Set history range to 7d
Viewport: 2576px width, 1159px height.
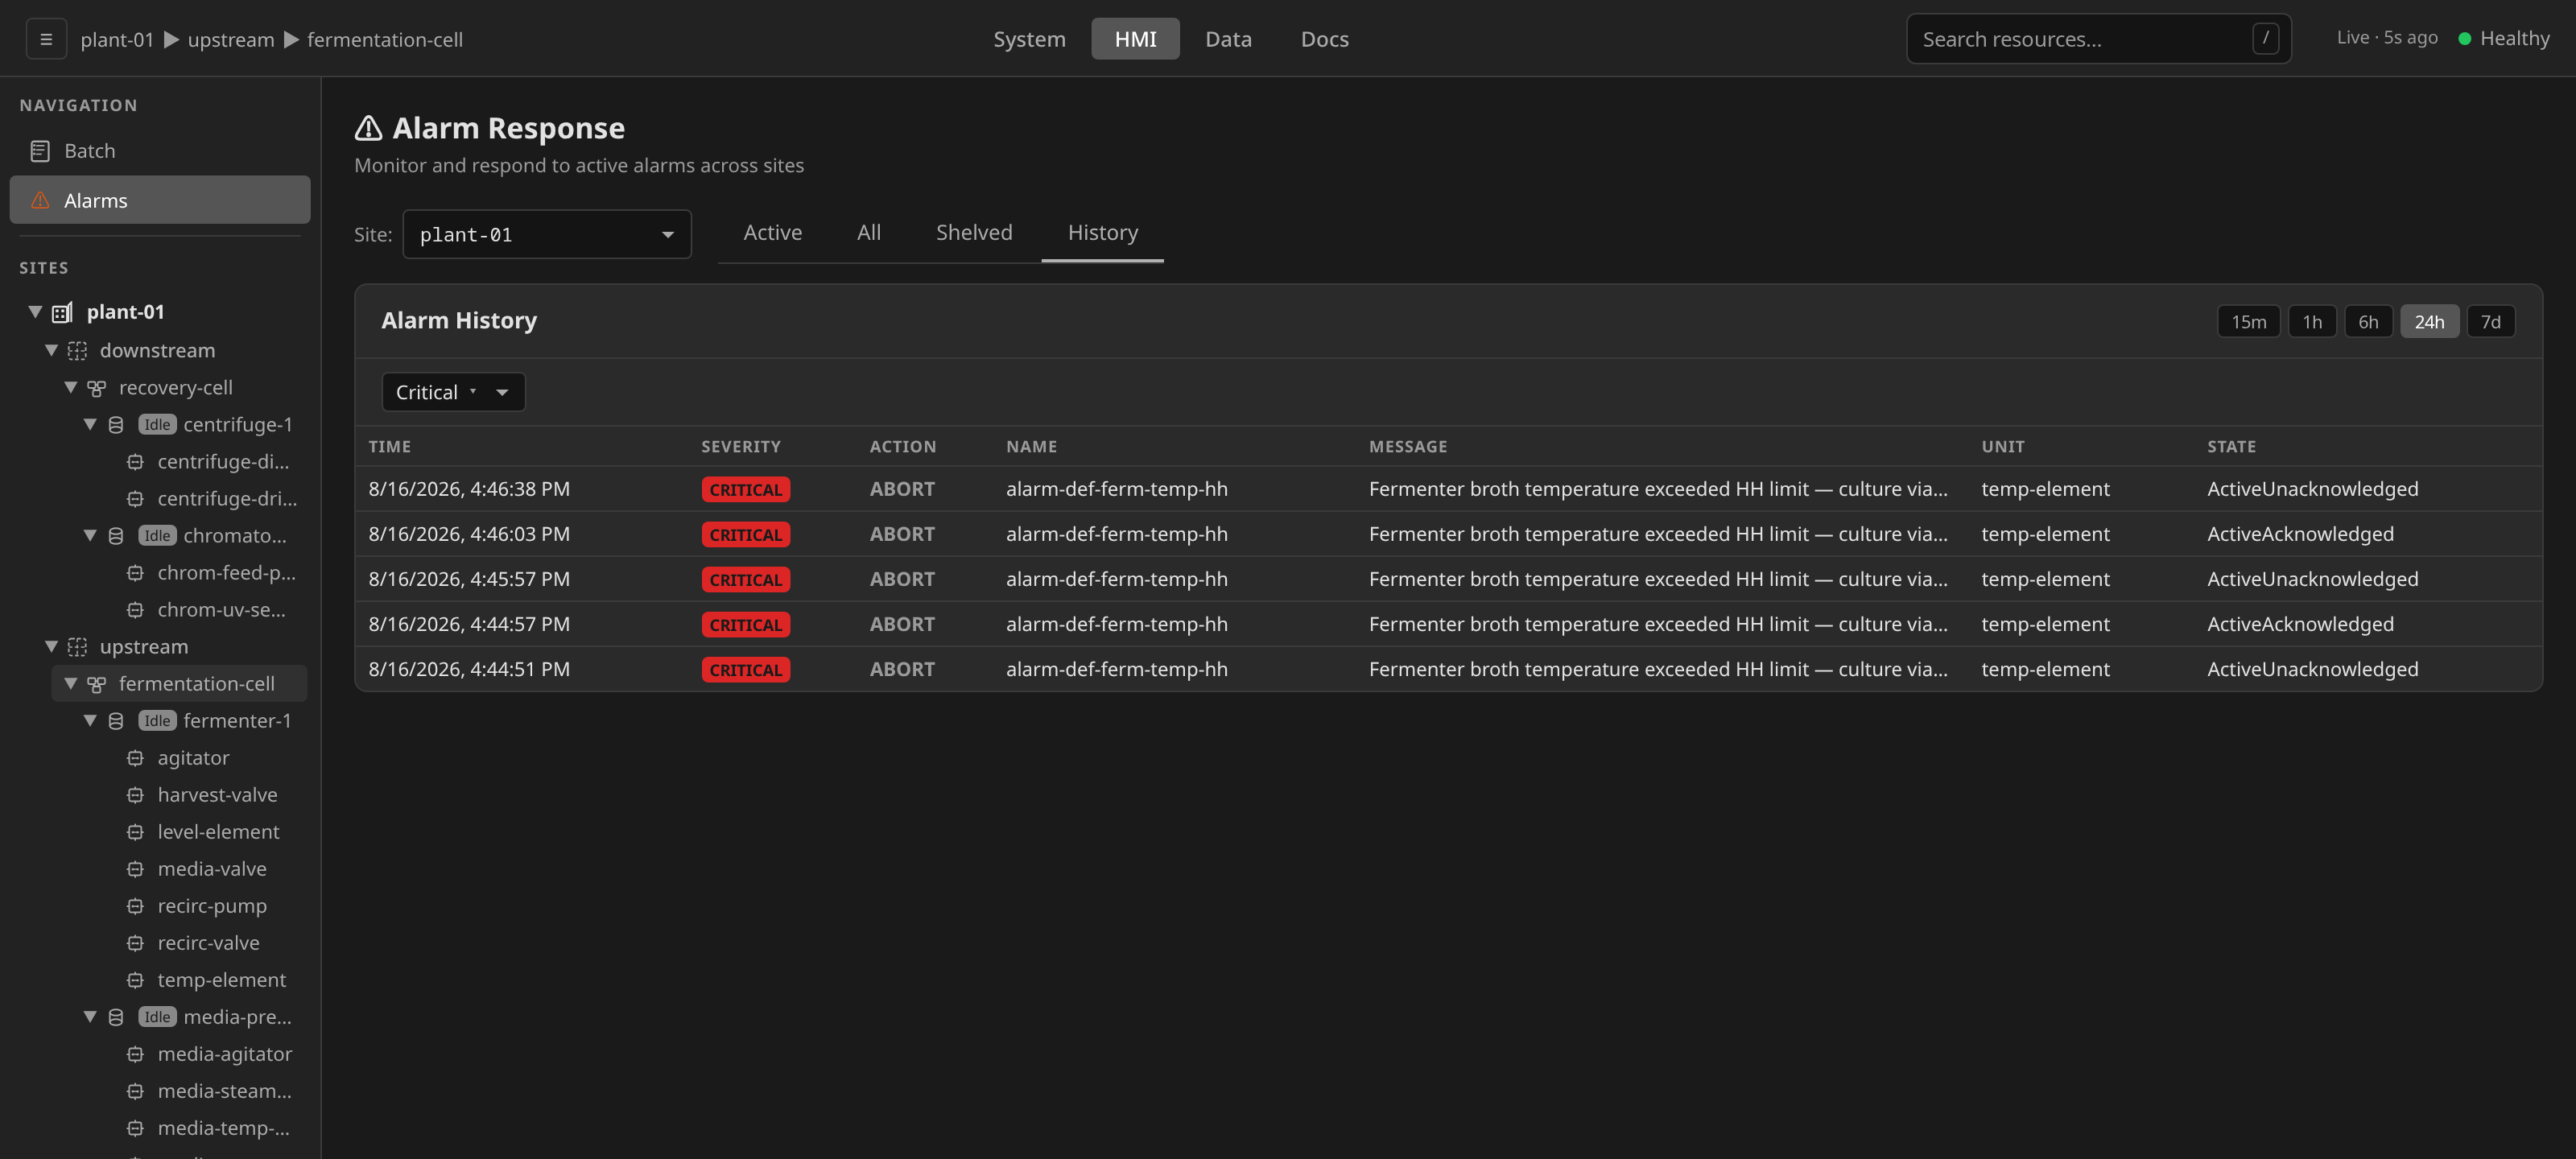2490,321
